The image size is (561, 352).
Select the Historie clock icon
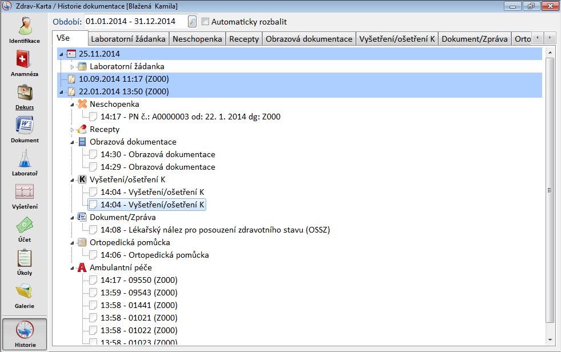click(25, 330)
